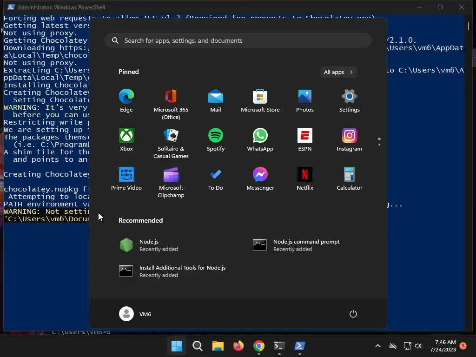The height and width of the screenshot is (357, 476).
Task: Click the power button icon
Action: click(x=353, y=314)
